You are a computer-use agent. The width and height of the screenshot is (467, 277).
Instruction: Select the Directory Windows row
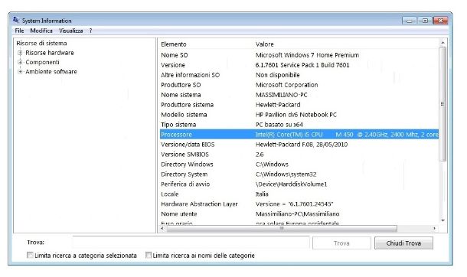(x=299, y=165)
